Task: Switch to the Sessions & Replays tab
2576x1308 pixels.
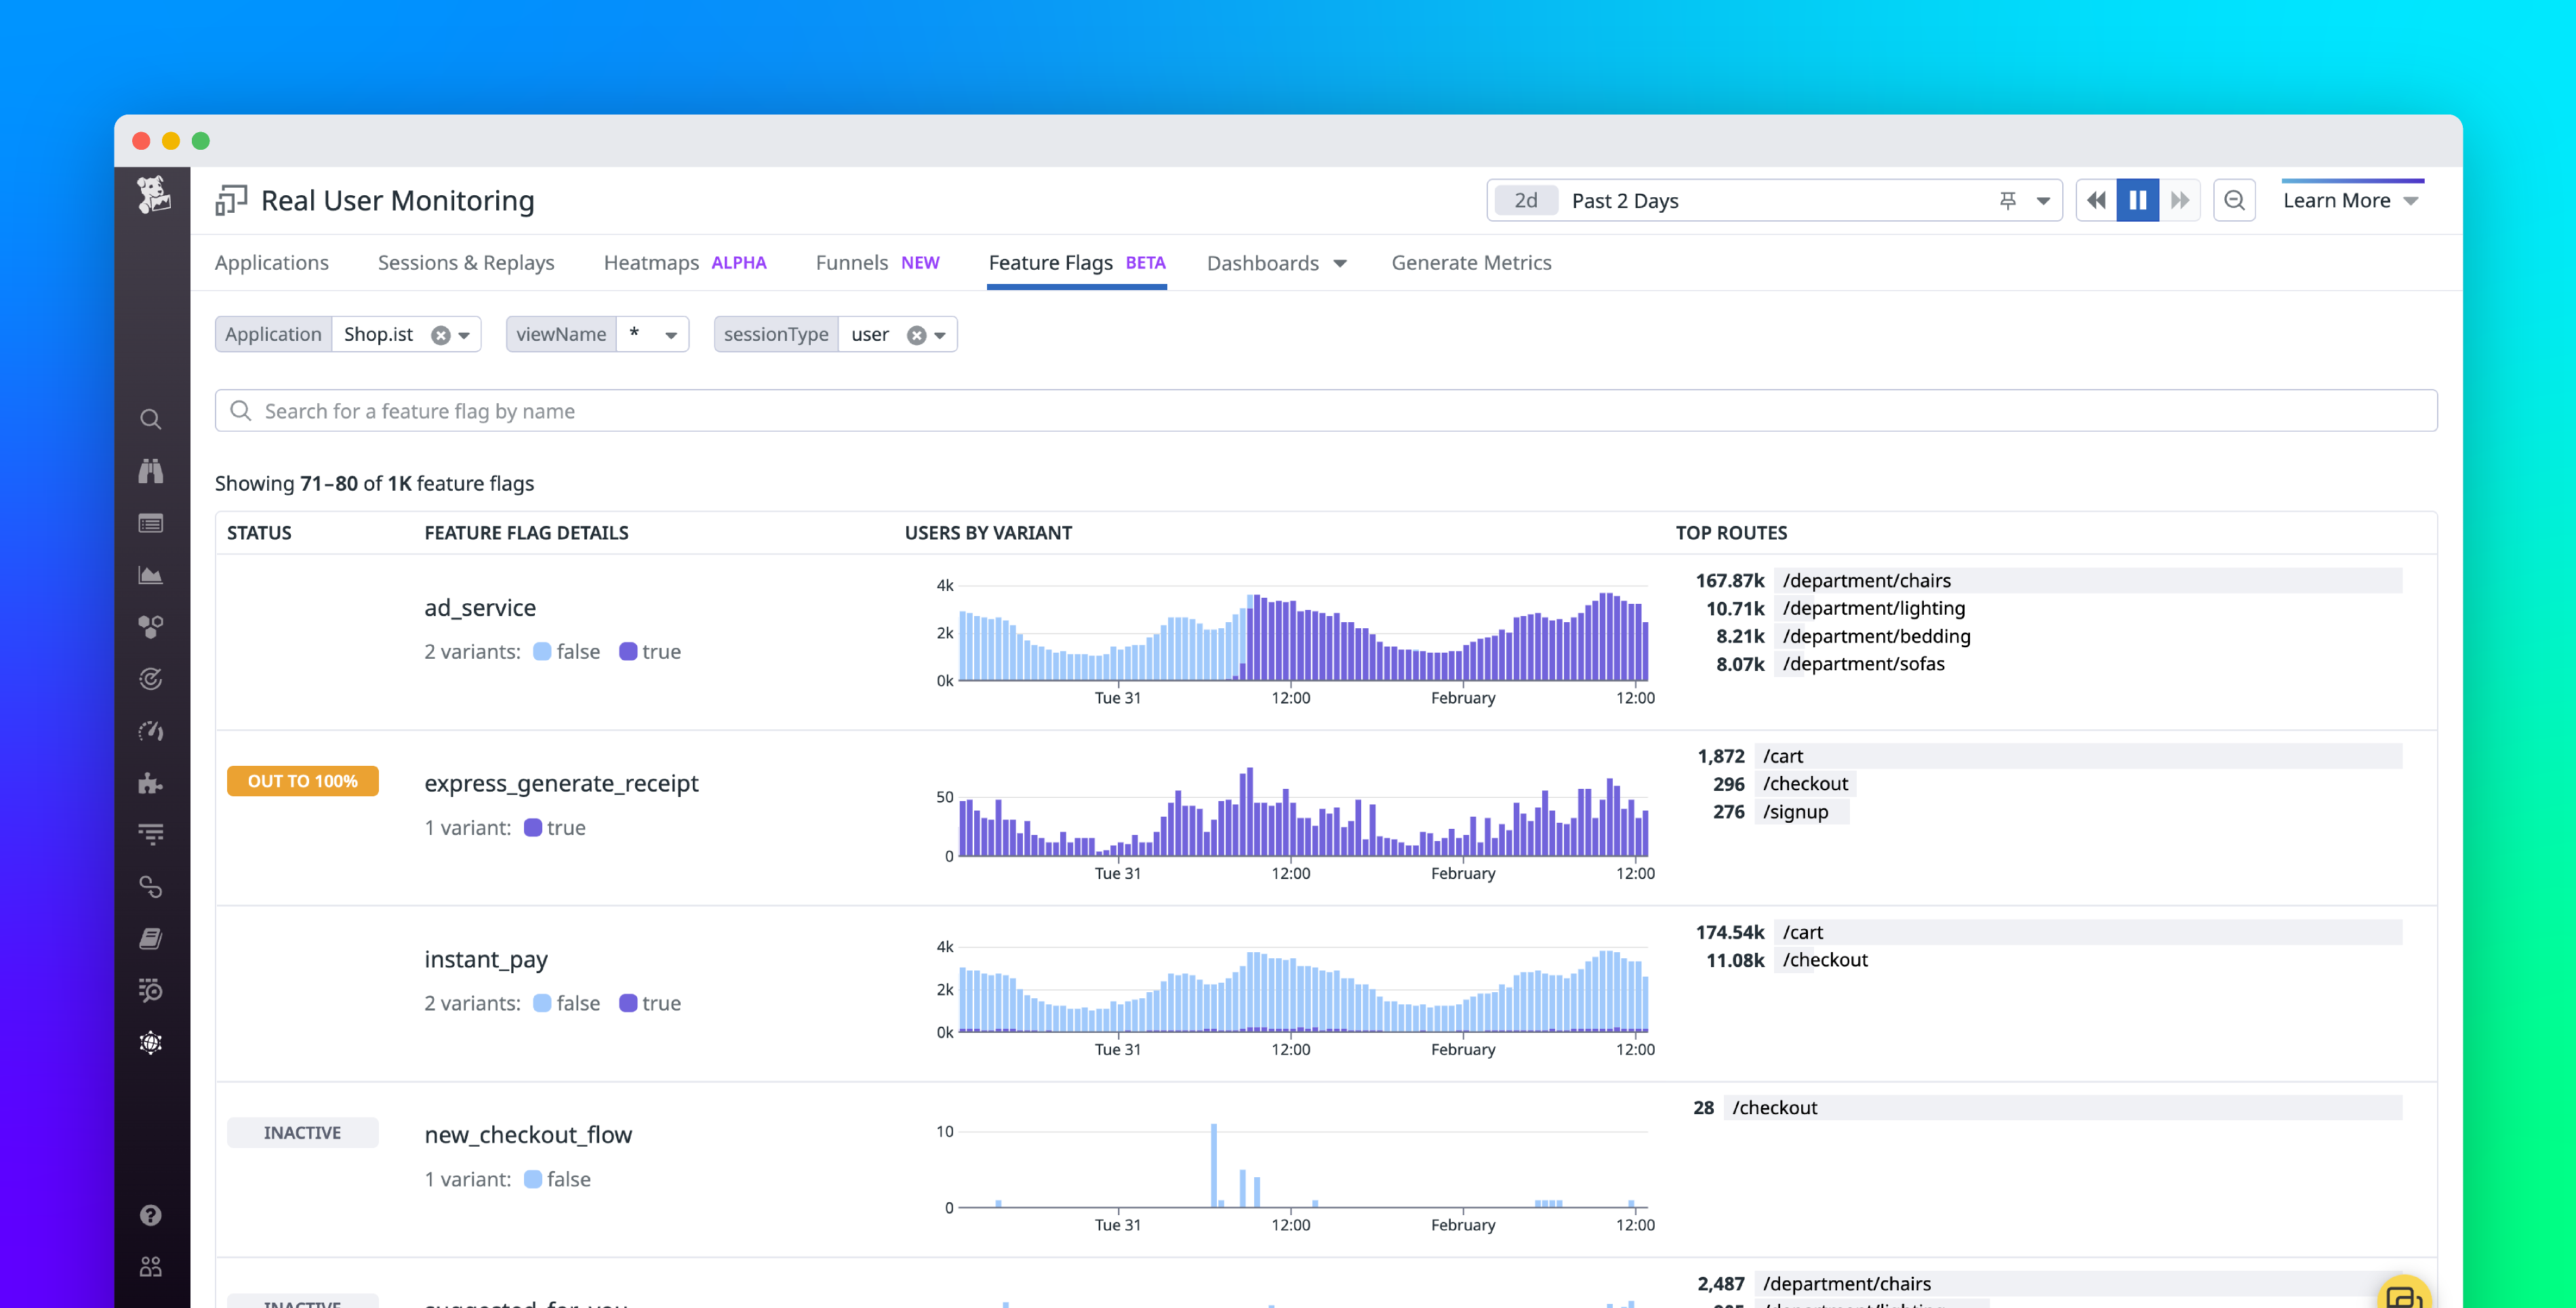Action: (x=466, y=262)
